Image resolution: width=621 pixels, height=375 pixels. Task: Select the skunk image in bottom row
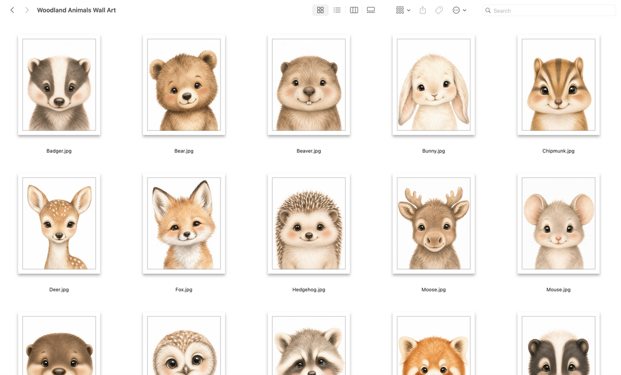click(x=558, y=344)
